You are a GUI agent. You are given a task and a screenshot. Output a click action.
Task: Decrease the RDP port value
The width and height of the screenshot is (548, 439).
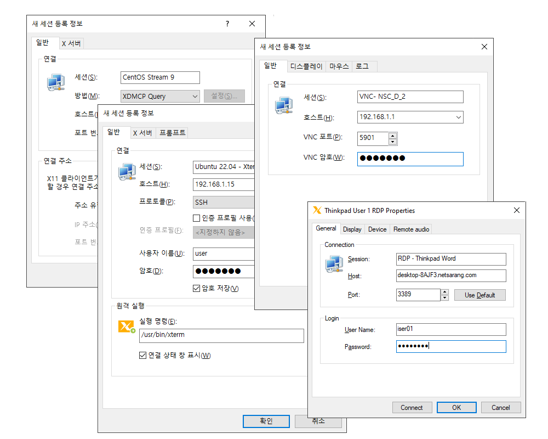click(444, 297)
